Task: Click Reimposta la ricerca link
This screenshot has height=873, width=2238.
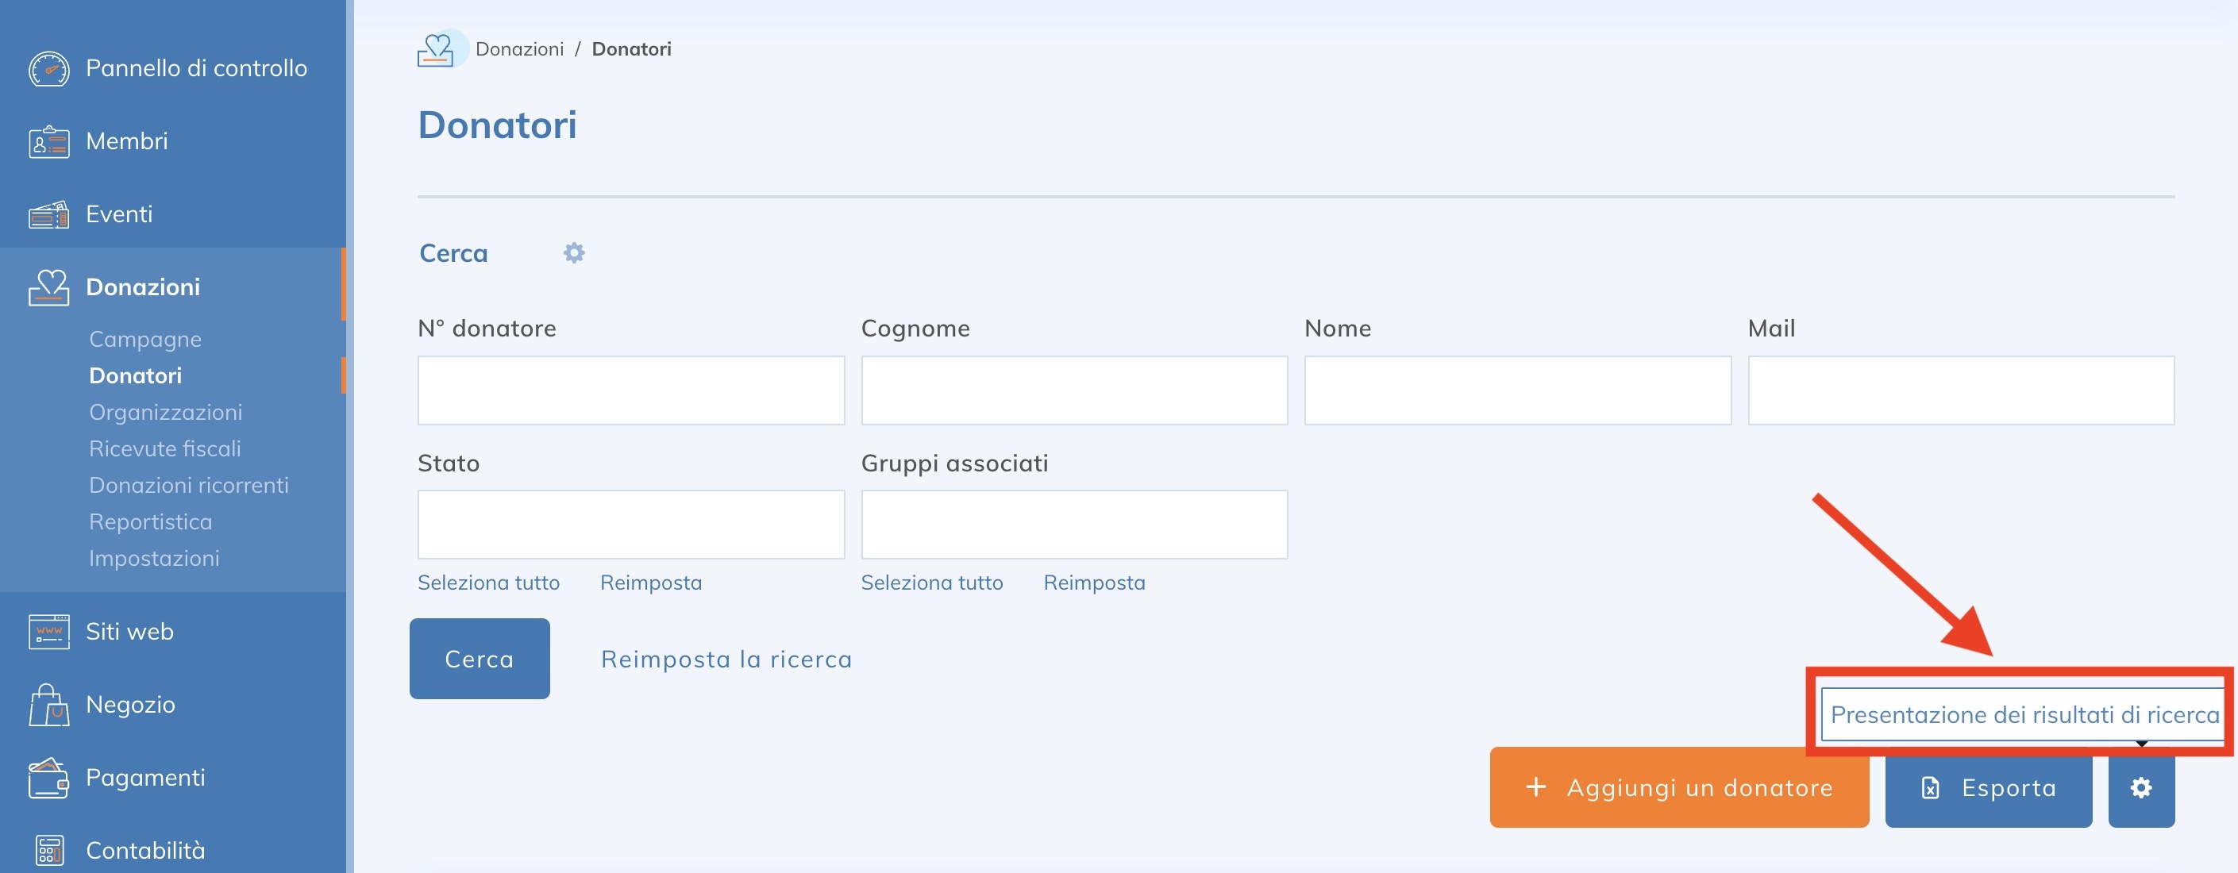Action: 726,660
